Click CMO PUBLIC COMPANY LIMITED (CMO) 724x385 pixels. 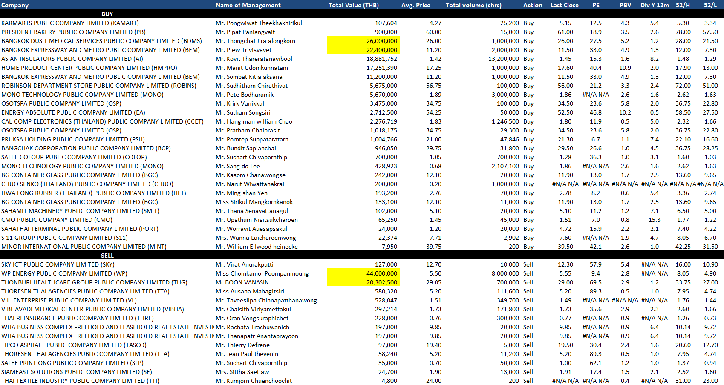point(57,220)
